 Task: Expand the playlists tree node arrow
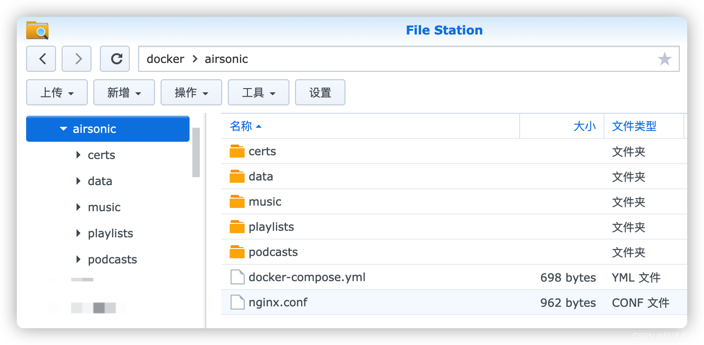pyautogui.click(x=78, y=233)
